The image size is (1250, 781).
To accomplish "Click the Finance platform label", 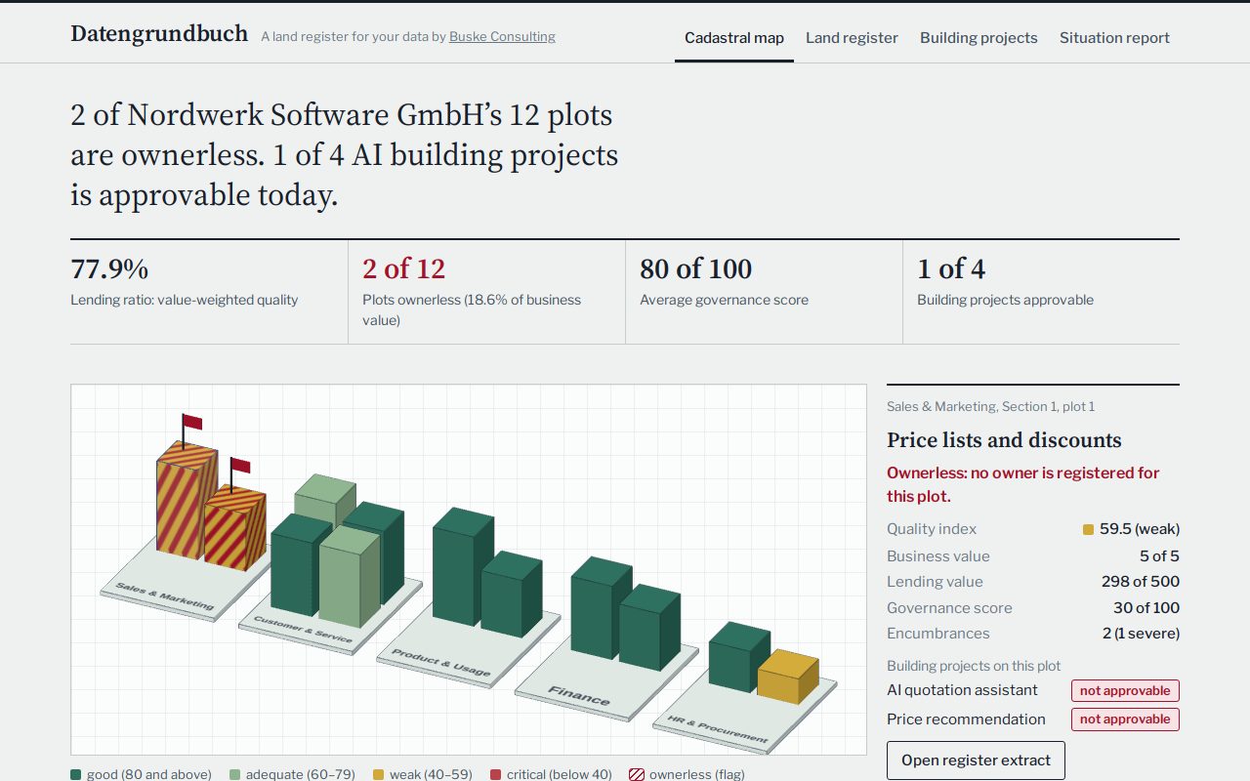I will (578, 694).
